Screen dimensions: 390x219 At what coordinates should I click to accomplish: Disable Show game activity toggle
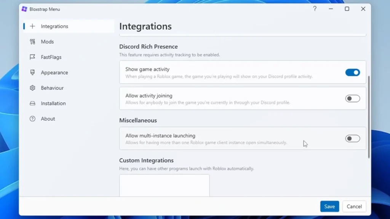pos(352,73)
